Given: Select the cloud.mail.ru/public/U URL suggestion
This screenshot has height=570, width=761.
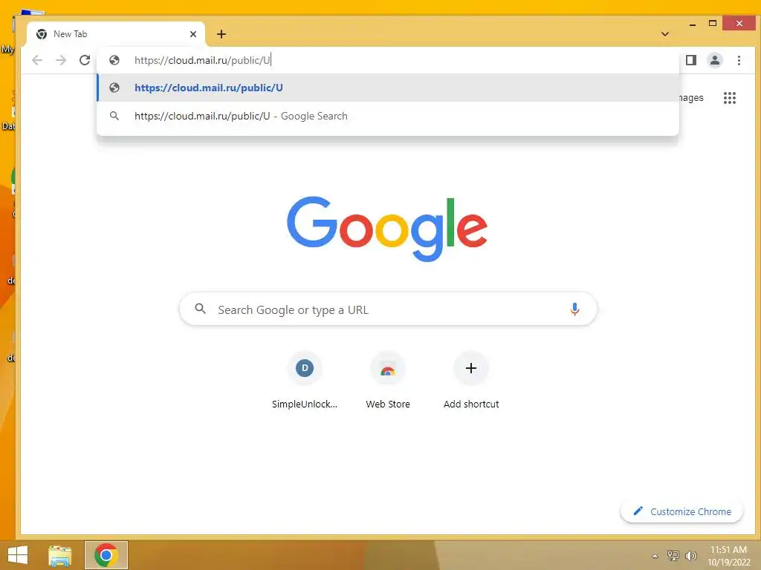Looking at the screenshot, I should coord(388,88).
